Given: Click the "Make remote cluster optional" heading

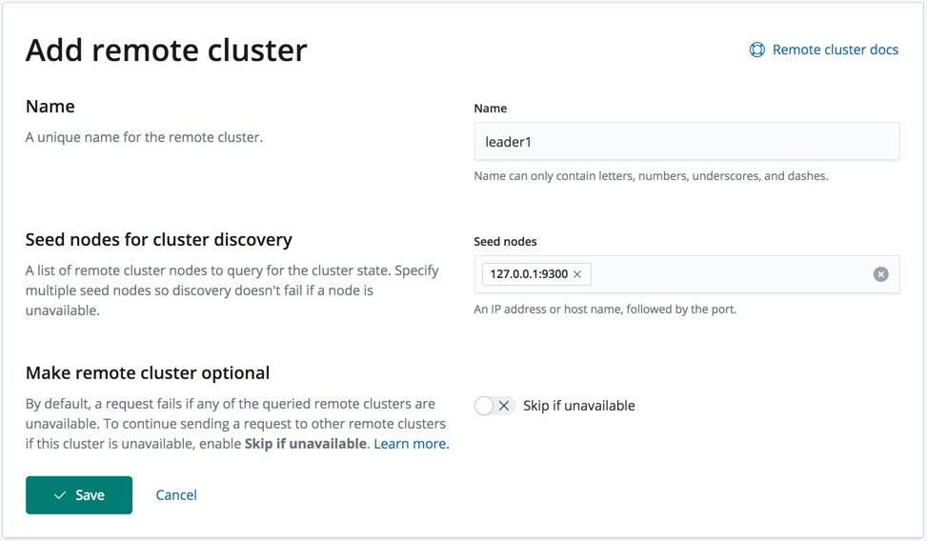Looking at the screenshot, I should [148, 372].
